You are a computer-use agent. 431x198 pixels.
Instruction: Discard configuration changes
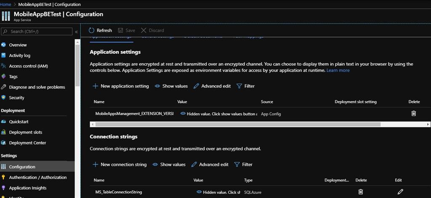click(x=152, y=30)
